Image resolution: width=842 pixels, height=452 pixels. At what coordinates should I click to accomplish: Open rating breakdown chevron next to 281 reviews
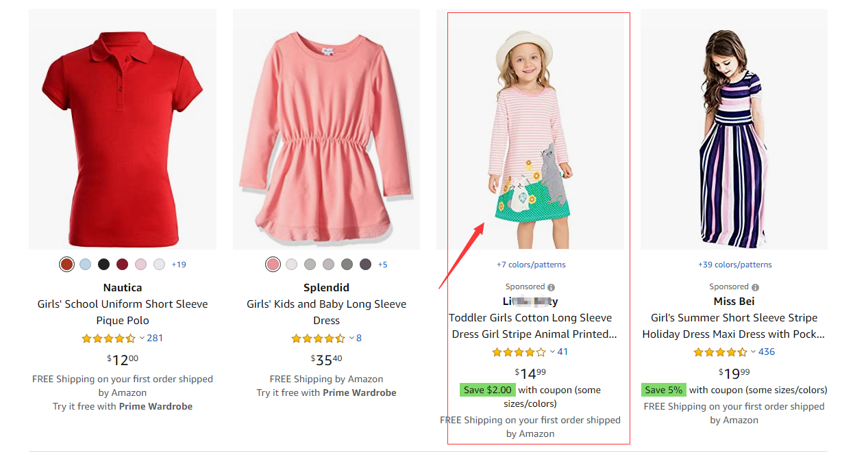pos(143,338)
